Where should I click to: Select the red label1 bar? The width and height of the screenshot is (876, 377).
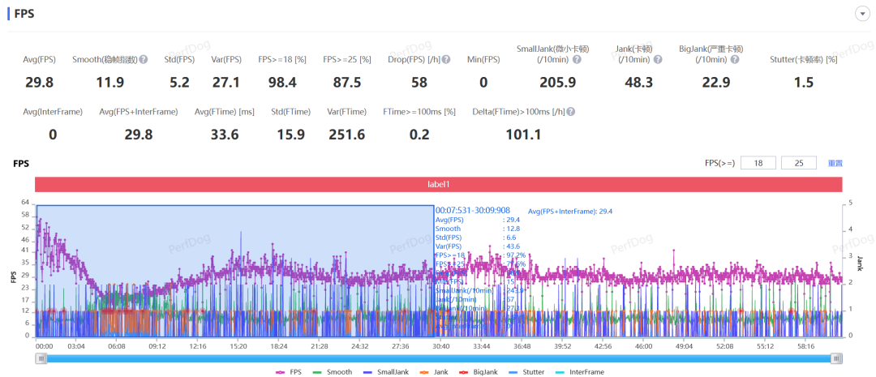438,184
